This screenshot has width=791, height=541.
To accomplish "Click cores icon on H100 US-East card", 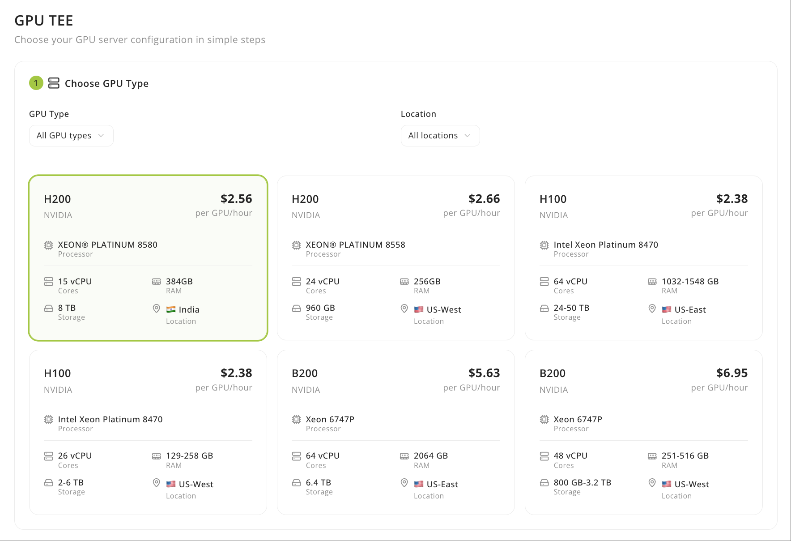I will [x=544, y=282].
